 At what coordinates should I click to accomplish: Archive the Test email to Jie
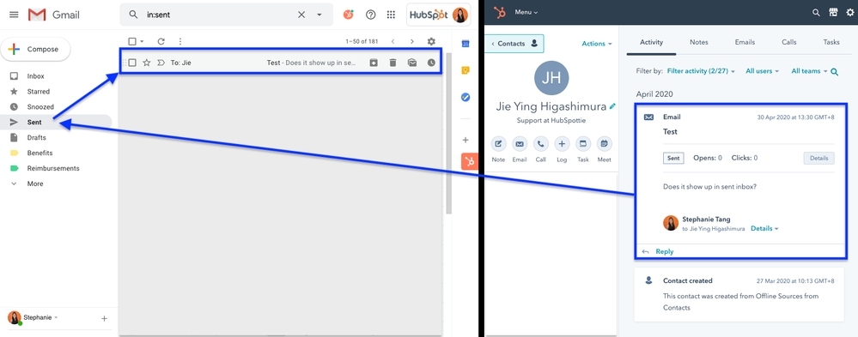point(373,63)
